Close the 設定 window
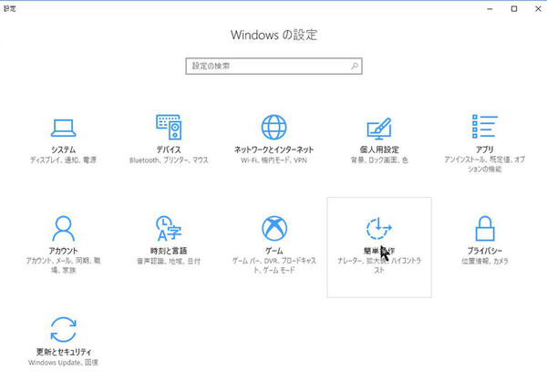The image size is (547, 381). 538,9
